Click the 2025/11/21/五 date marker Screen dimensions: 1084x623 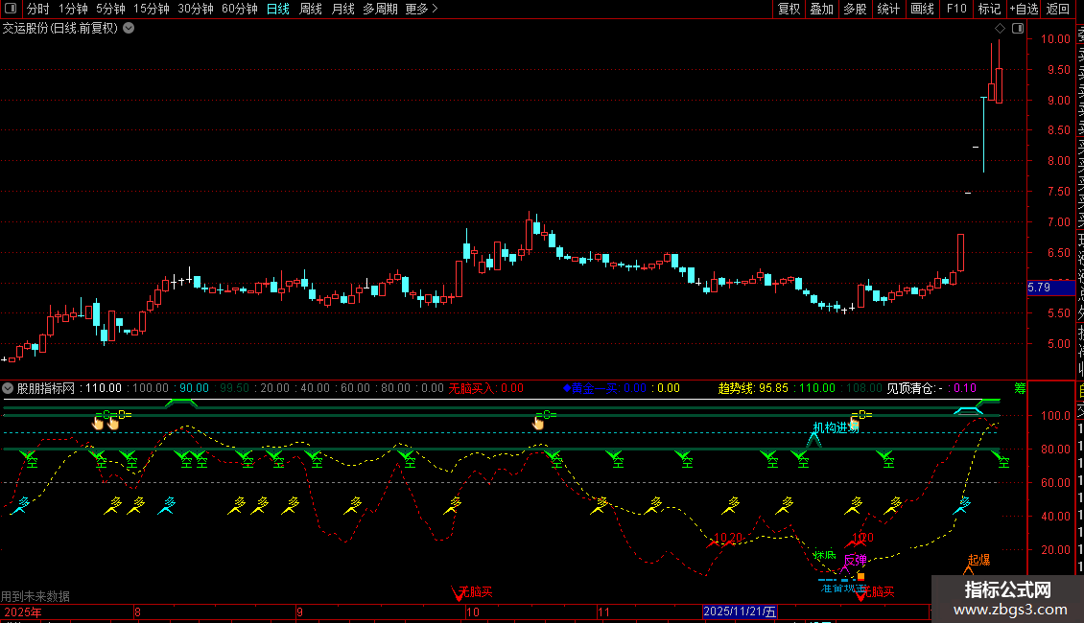[740, 611]
